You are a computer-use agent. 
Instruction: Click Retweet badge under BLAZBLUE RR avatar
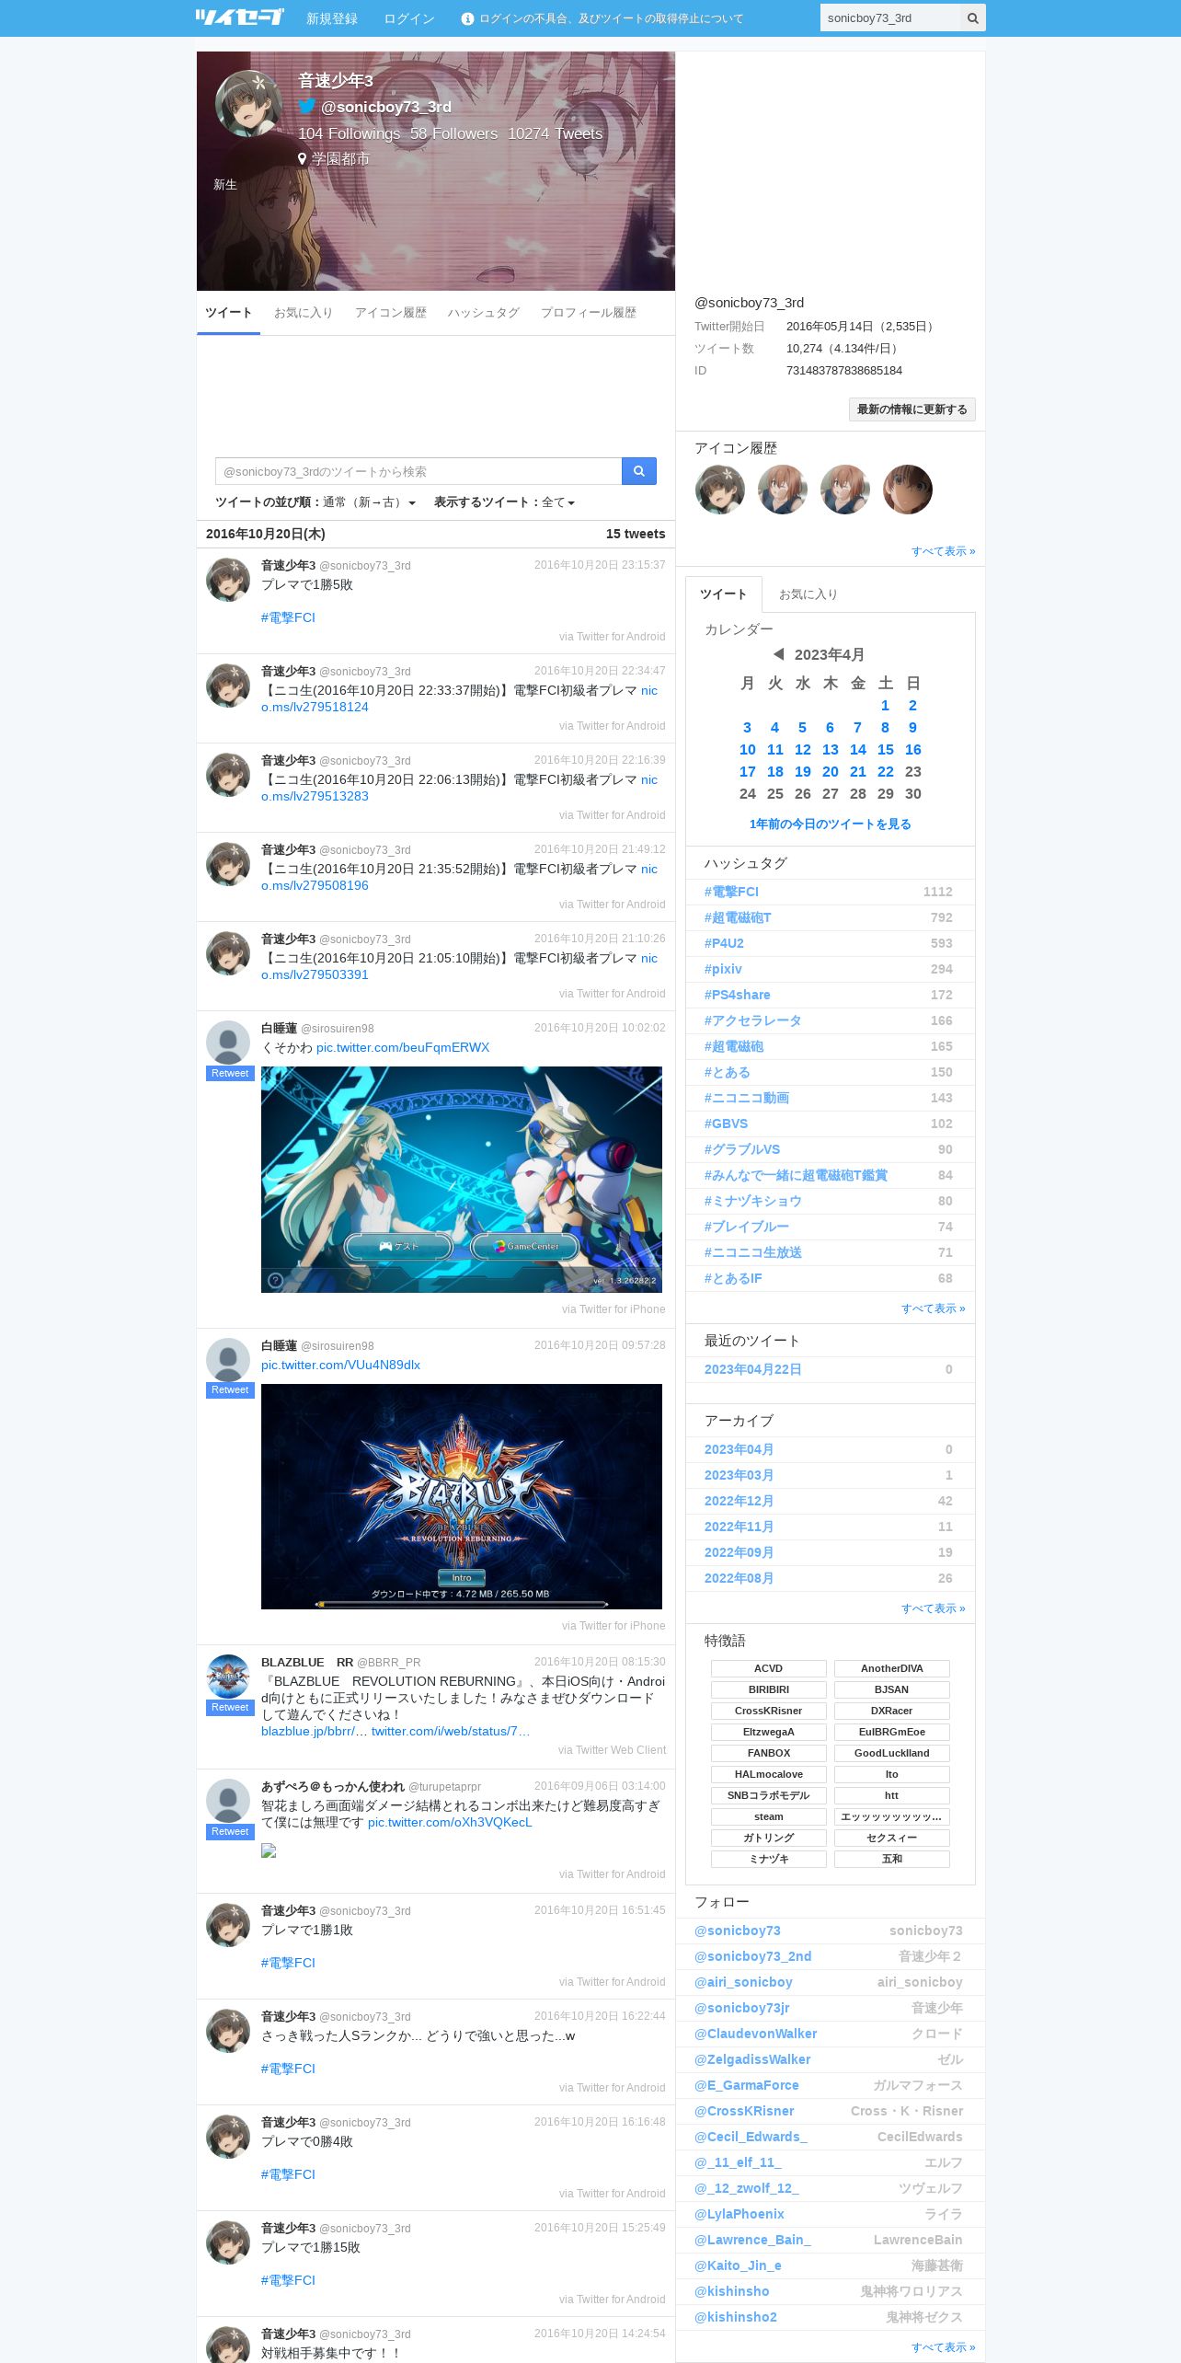230,1708
